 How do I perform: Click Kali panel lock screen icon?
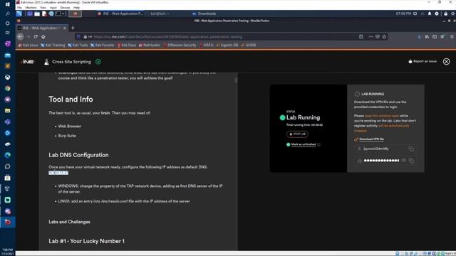click(445, 14)
